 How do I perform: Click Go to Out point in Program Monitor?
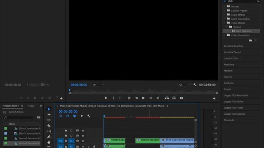tap(158, 98)
